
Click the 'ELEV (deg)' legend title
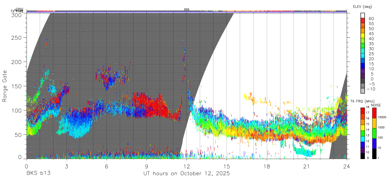click(x=362, y=6)
